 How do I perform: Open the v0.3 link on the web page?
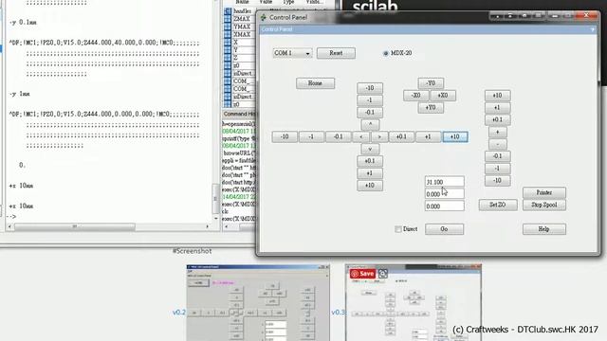point(338,312)
